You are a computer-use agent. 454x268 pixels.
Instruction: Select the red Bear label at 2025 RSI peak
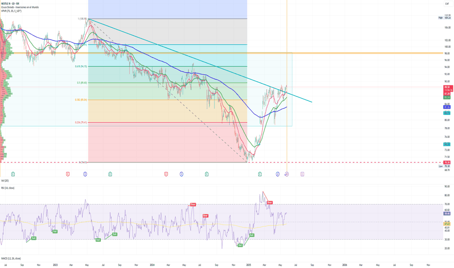[x=269, y=203]
